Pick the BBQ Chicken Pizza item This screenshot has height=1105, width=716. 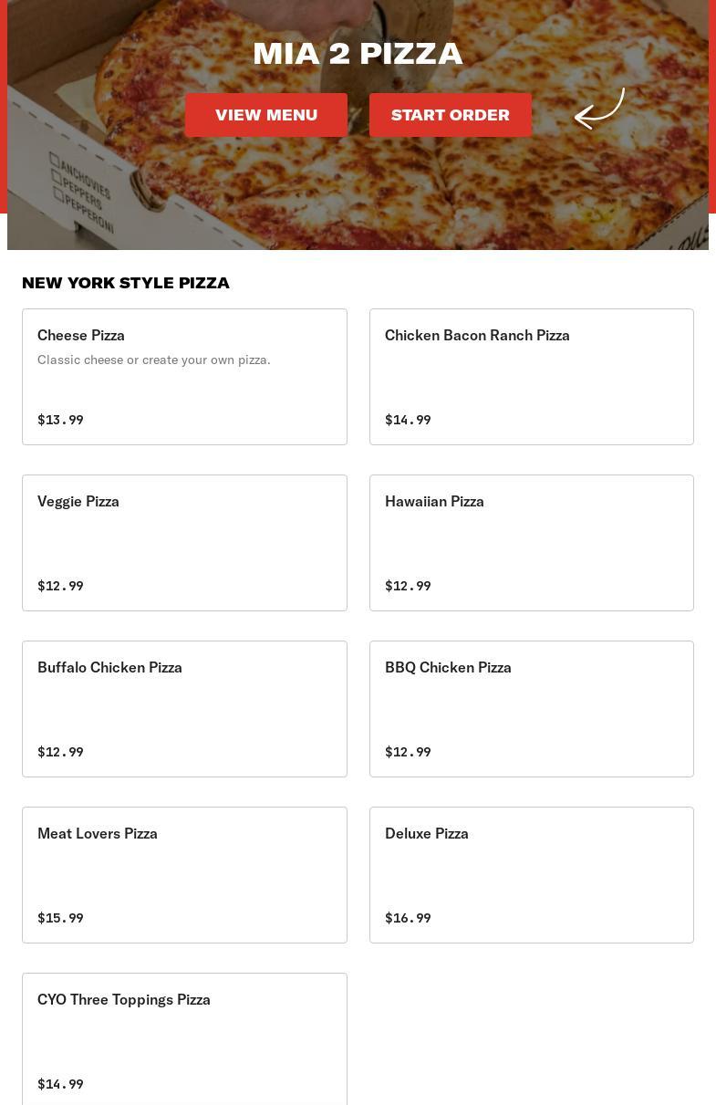point(531,709)
